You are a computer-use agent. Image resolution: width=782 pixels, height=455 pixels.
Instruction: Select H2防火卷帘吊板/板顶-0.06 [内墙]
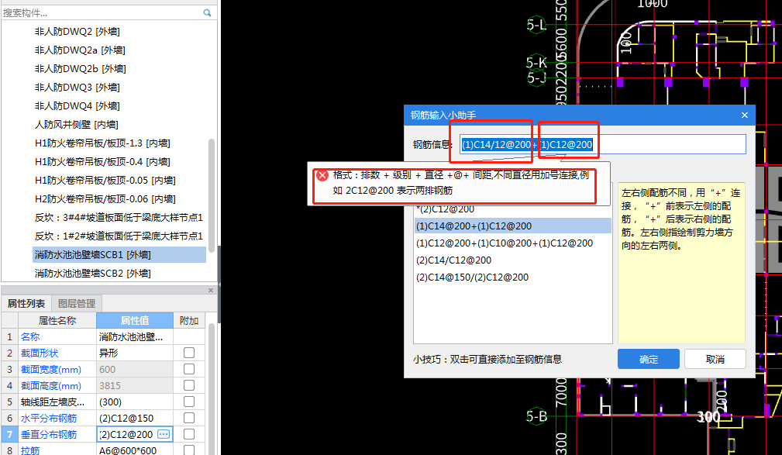click(105, 199)
